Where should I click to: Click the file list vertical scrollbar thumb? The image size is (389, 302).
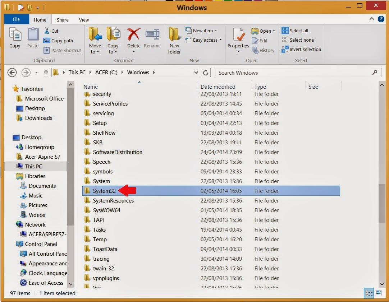click(382, 203)
